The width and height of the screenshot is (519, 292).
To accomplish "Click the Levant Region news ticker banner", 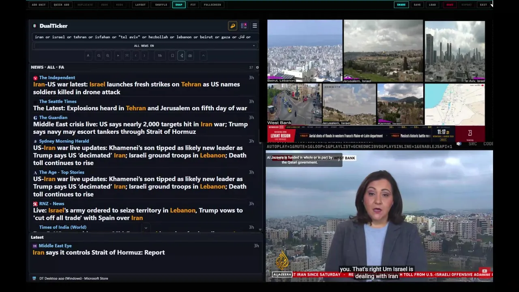I will tap(376, 134).
